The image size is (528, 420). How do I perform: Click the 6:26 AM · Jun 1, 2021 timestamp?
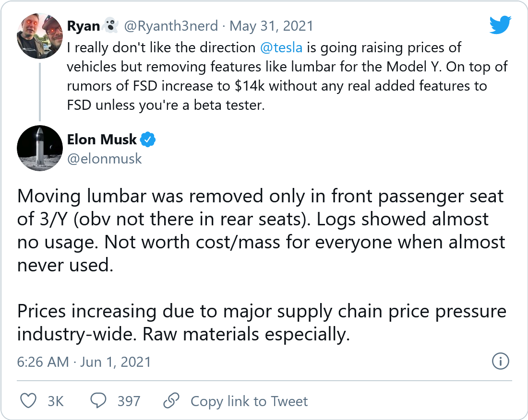point(84,362)
